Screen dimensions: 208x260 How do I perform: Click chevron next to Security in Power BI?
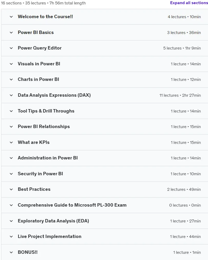(11, 174)
